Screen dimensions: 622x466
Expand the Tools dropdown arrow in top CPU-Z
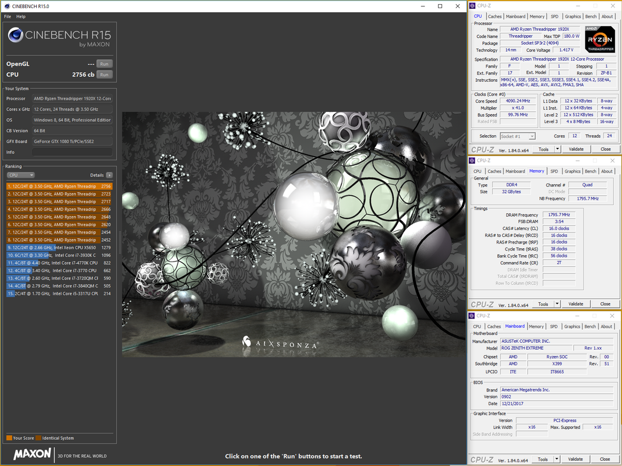(x=557, y=149)
